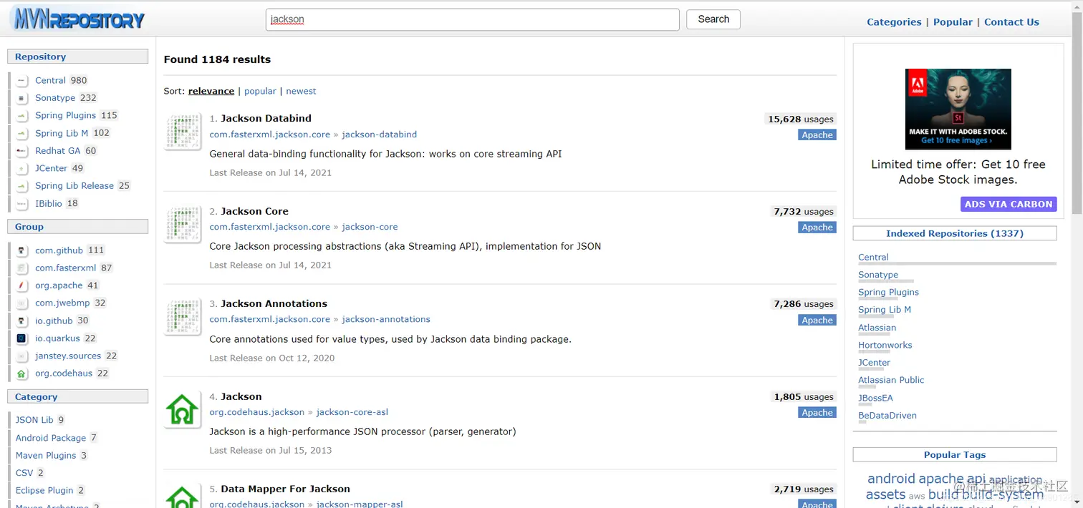This screenshot has width=1083, height=508.
Task: Open the com.fasterxml.jackson.core group link of Jackson Databind
Action: coord(269,135)
